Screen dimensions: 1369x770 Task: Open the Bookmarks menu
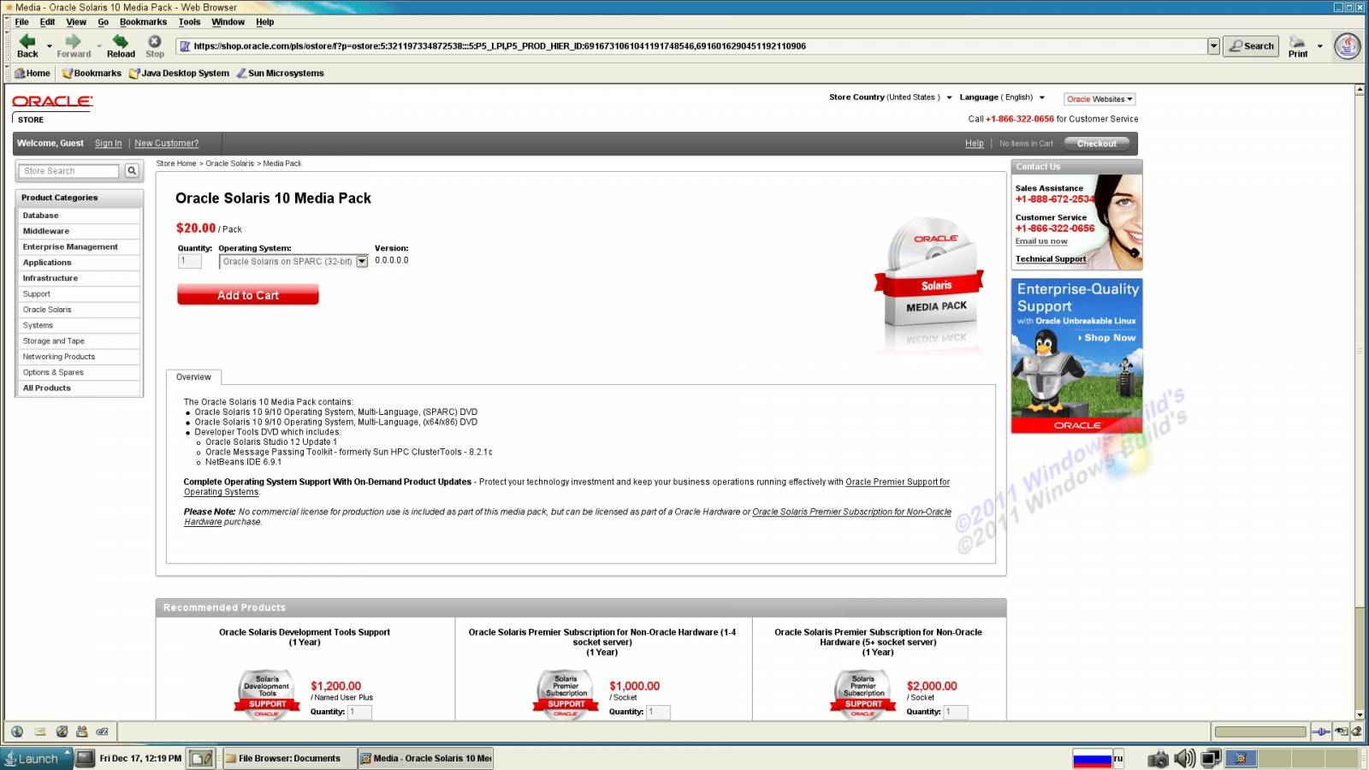coord(143,22)
